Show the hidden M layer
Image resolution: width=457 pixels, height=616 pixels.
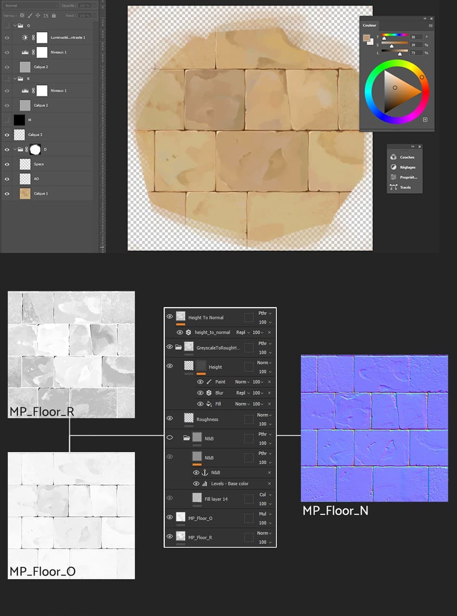point(7,120)
